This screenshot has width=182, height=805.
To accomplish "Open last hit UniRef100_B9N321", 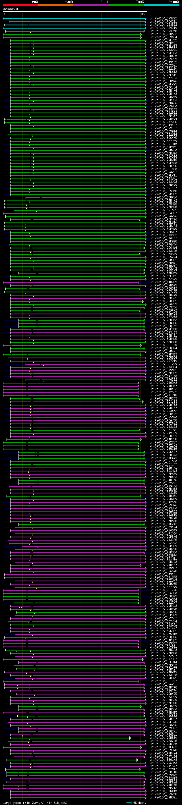I will pos(163,797).
